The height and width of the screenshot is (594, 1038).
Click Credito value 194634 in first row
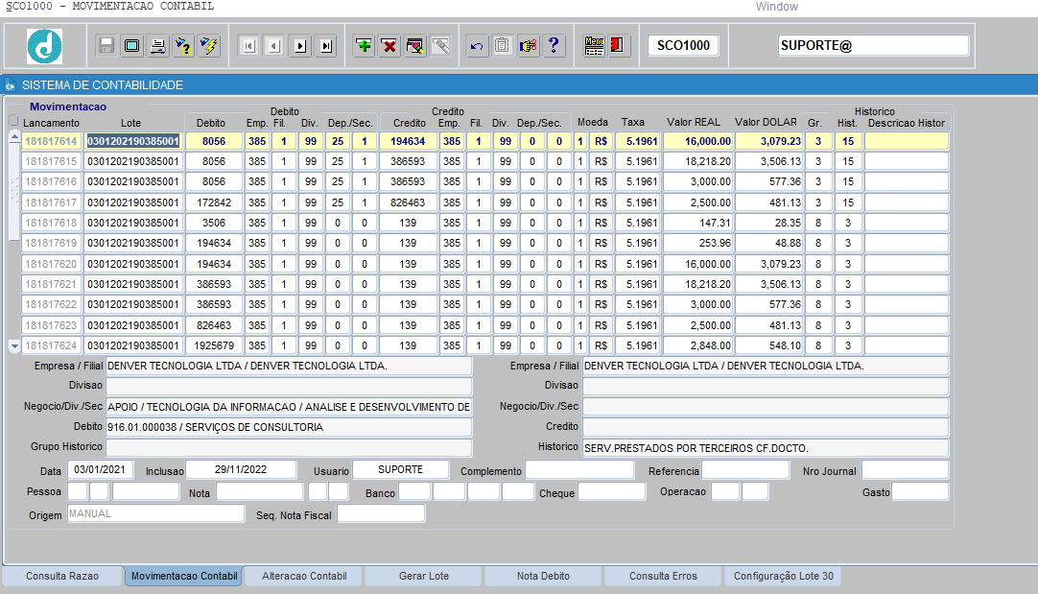408,141
